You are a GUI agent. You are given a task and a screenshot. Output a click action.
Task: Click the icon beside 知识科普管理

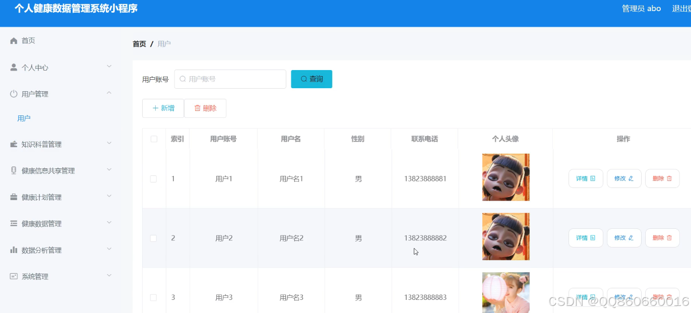[x=14, y=144]
